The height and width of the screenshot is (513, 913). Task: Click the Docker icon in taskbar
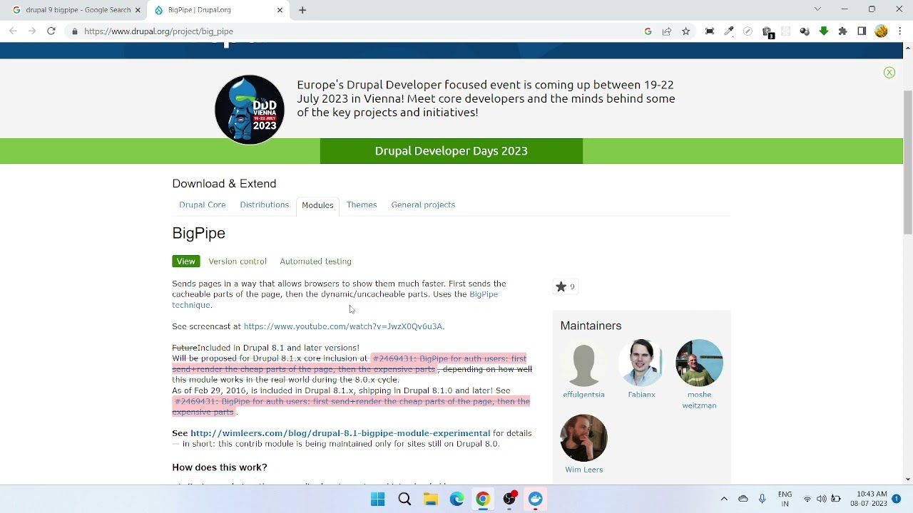[536, 499]
